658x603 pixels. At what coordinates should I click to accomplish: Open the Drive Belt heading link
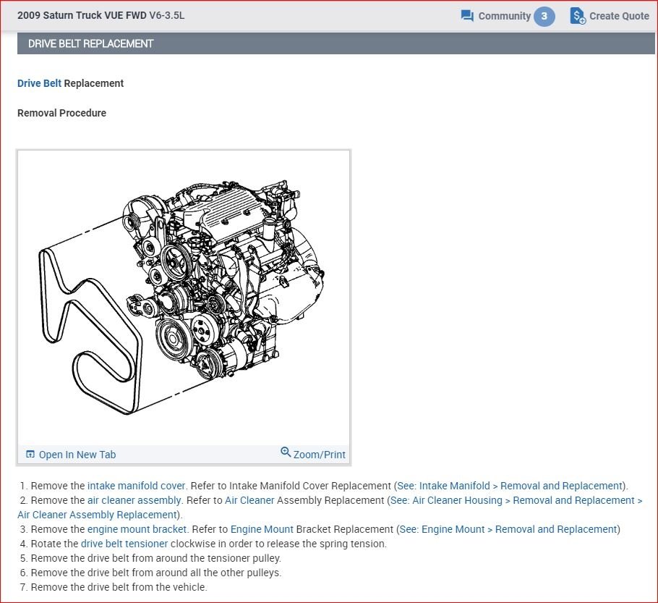tap(40, 83)
